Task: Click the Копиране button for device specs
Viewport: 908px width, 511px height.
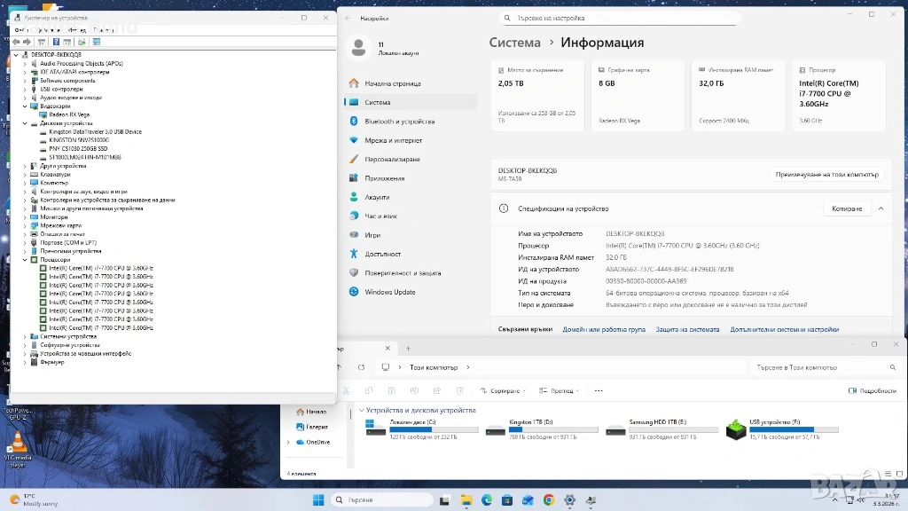Action: (846, 208)
